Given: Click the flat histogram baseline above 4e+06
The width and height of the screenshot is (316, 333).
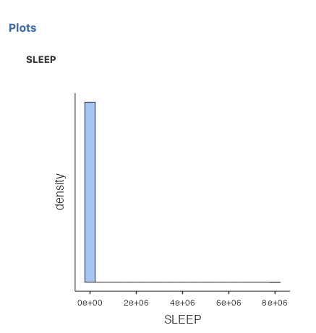Looking at the screenshot, I should 182,282.
